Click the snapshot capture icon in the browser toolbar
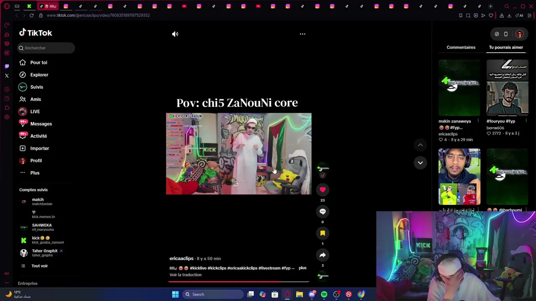Image resolution: width=536 pixels, height=301 pixels. [x=468, y=15]
